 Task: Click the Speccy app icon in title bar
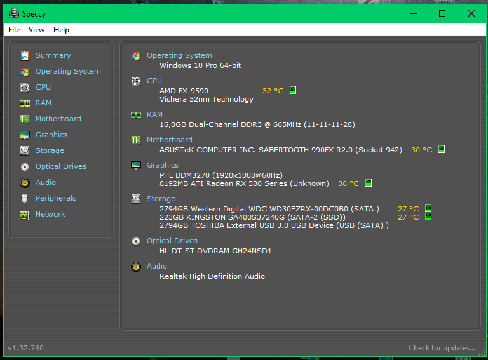pyautogui.click(x=14, y=14)
